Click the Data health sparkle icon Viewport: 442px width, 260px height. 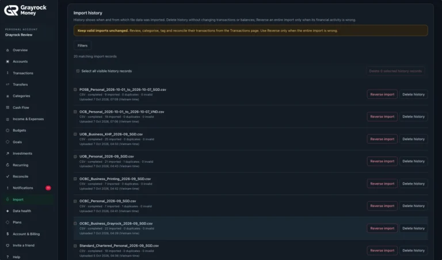[x=7, y=211]
